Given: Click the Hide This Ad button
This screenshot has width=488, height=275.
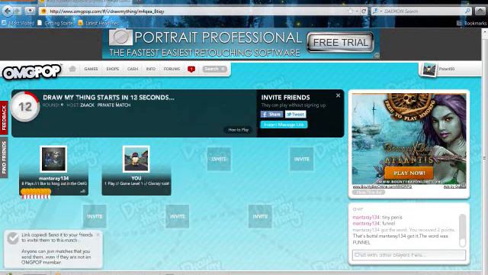Looking at the screenshot, I should [369, 192].
